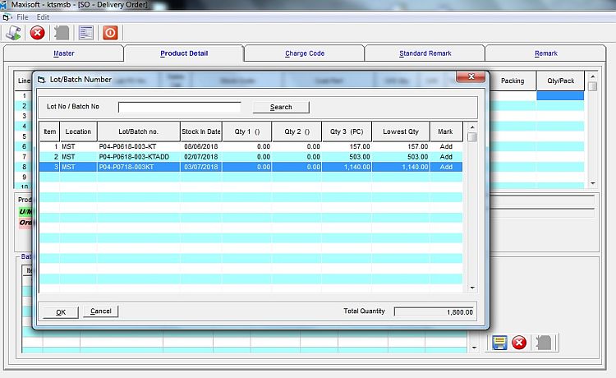Switch to the Master tab
Viewport: 616px width, 378px height.
(63, 53)
